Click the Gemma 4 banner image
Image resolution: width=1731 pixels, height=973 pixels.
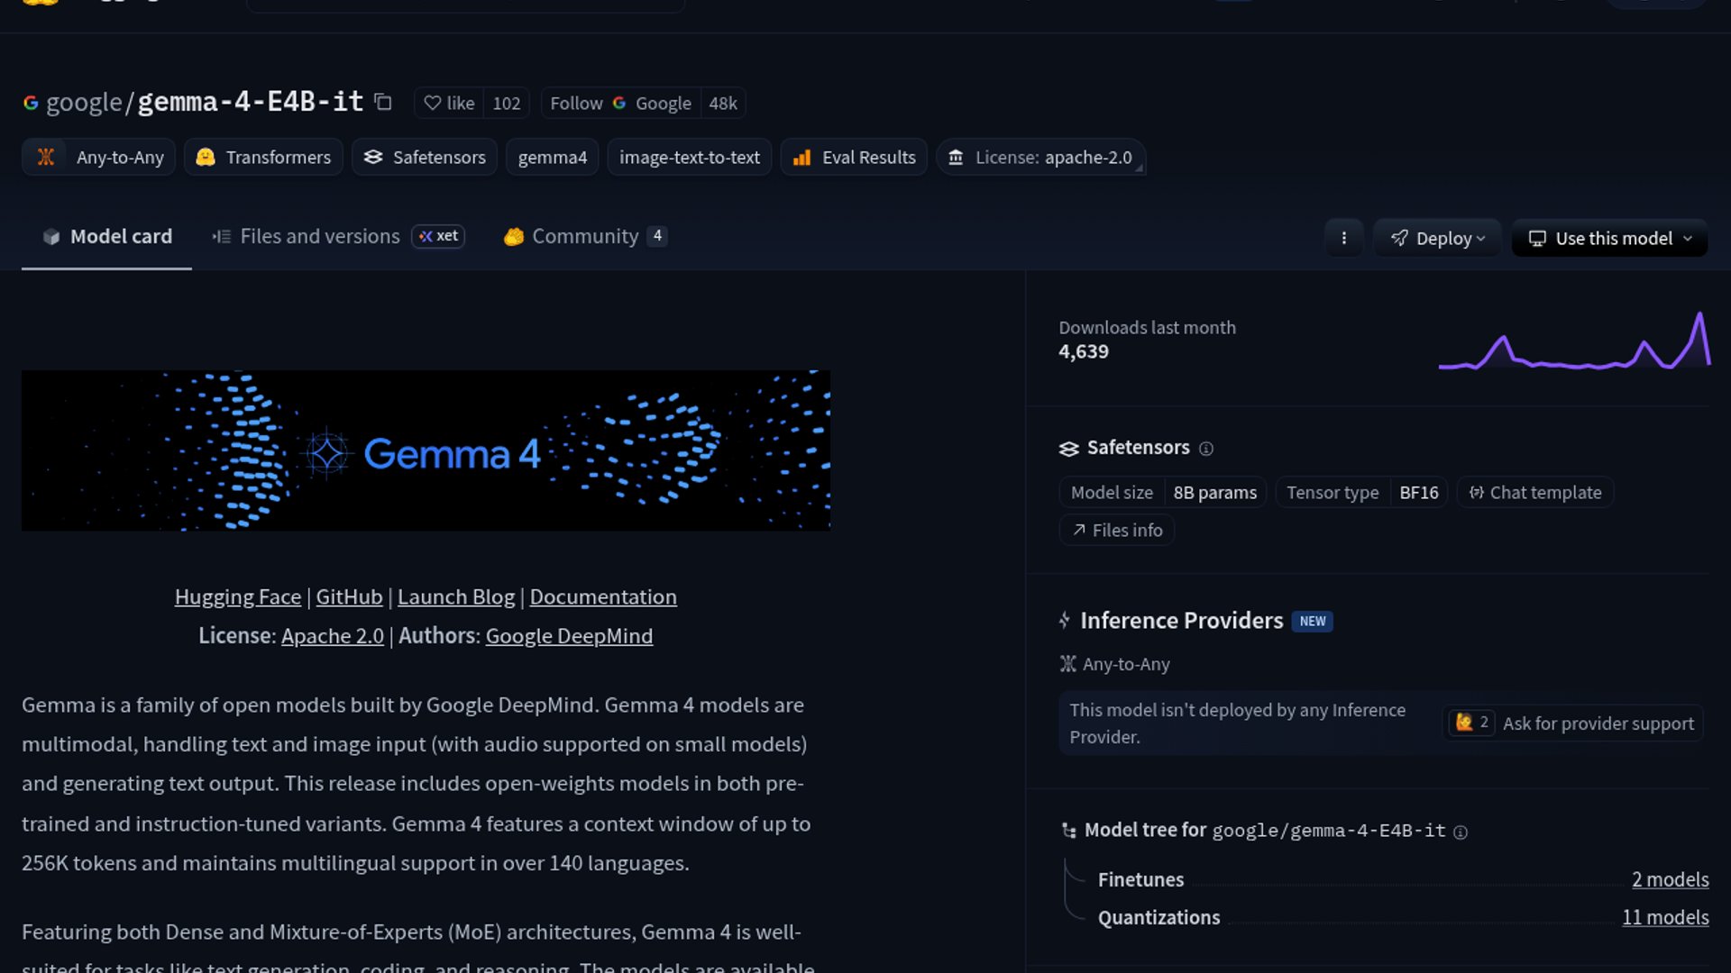point(426,450)
